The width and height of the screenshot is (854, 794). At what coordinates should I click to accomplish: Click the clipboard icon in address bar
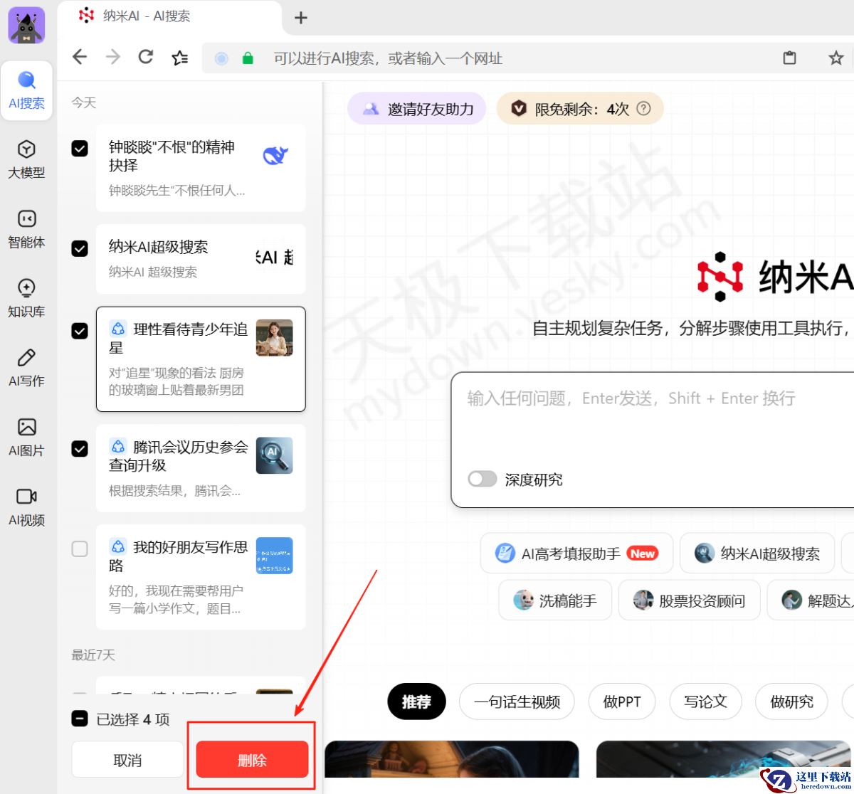pos(789,58)
